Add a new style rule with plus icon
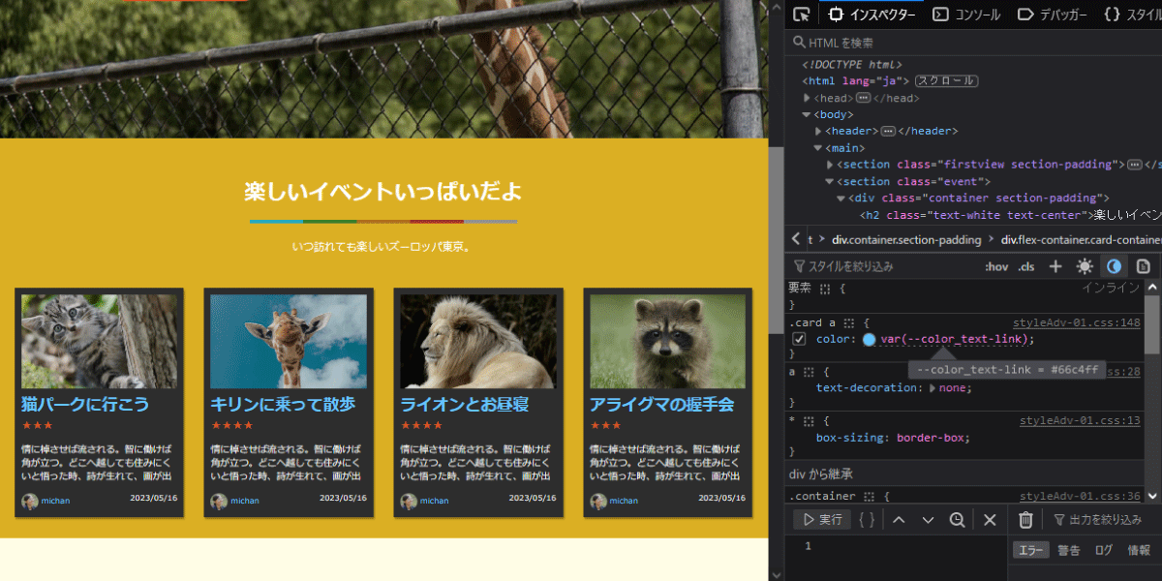 tap(1055, 266)
